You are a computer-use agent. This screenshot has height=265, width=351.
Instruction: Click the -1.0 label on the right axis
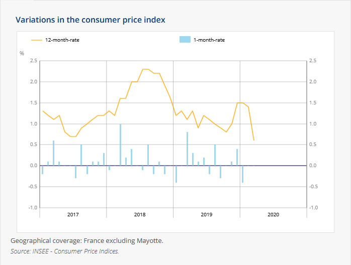(314, 207)
